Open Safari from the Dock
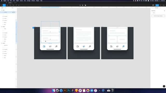Viewport: 166px width, 93px height. click(x=61, y=90)
